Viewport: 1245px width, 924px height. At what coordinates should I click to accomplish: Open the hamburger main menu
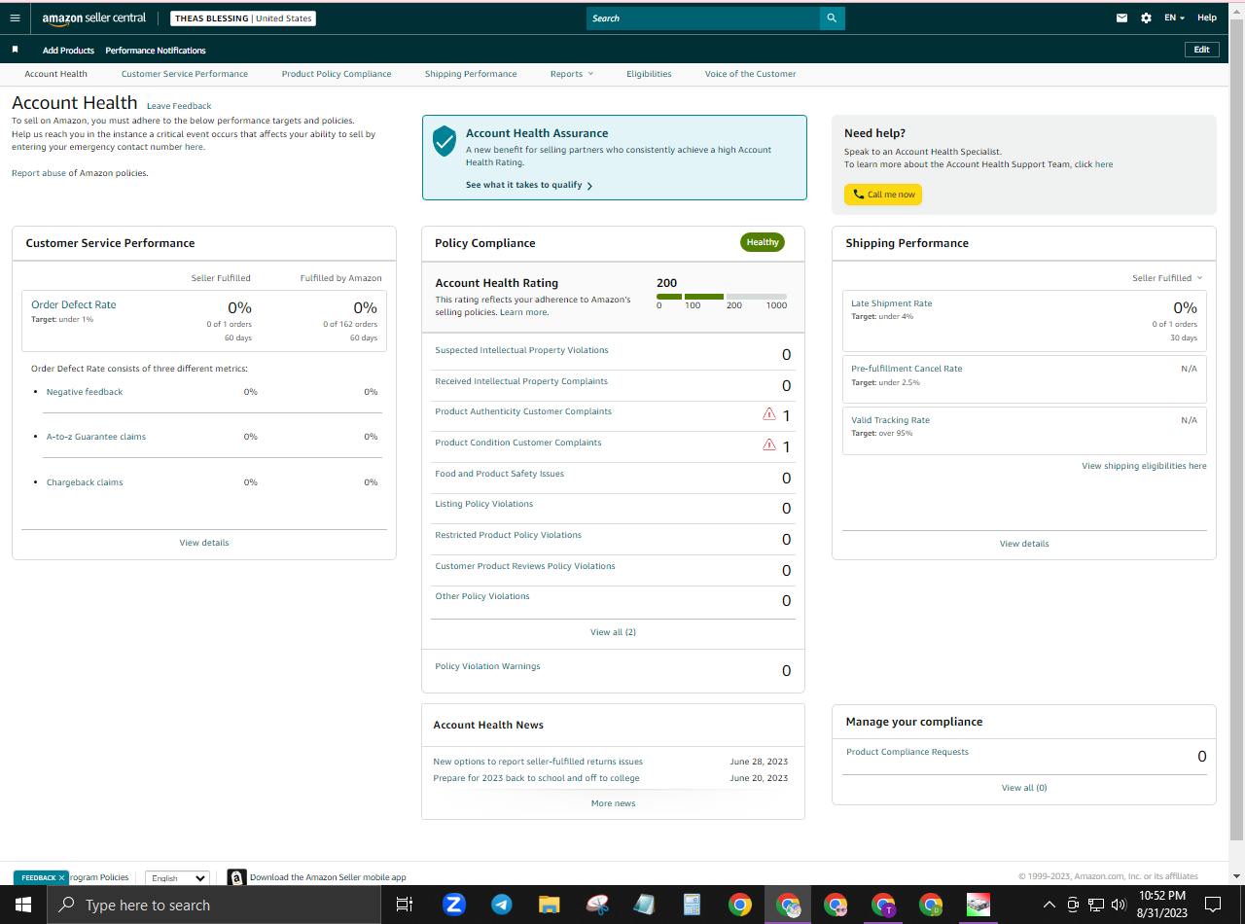(x=15, y=18)
